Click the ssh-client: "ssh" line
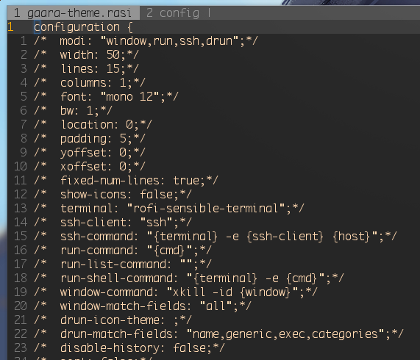 coord(113,223)
